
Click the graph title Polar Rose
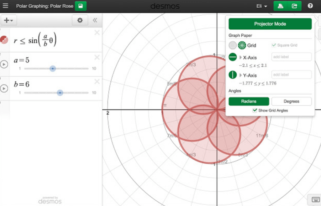(45, 6)
